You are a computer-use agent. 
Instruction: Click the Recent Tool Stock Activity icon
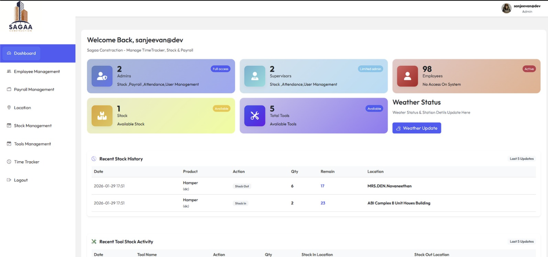pyautogui.click(x=94, y=242)
